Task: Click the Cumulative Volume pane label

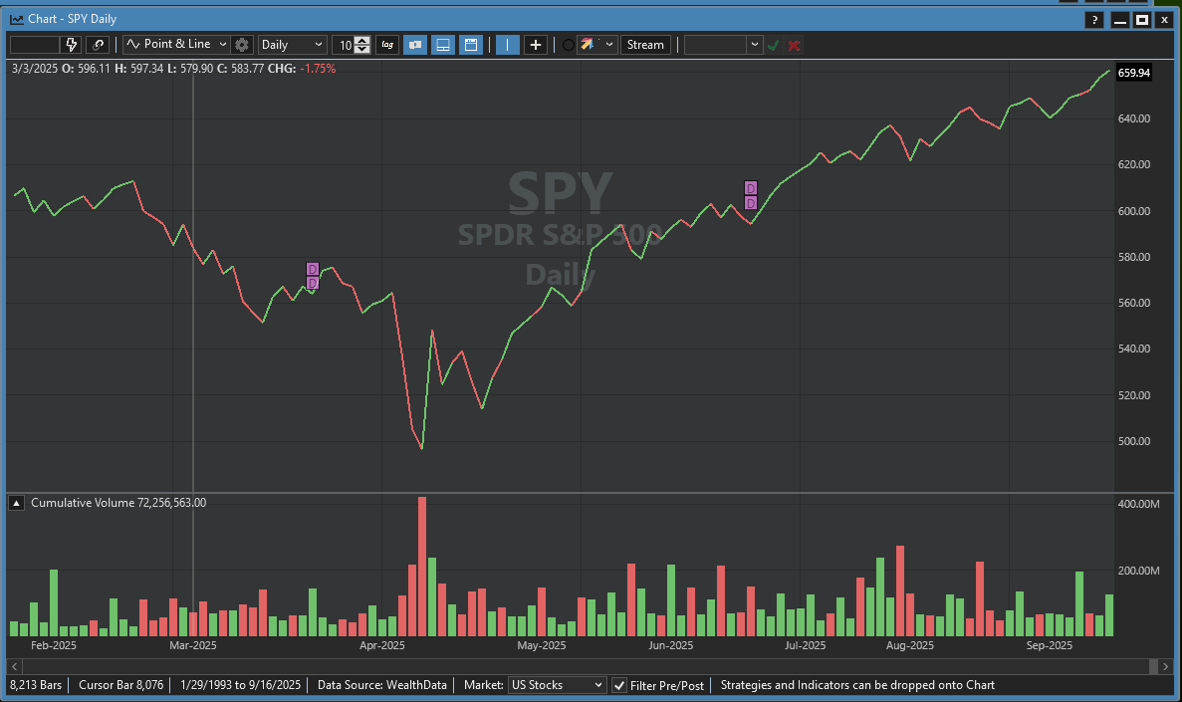Action: 118,503
